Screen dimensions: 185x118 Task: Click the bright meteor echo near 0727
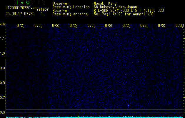tap(128, 105)
